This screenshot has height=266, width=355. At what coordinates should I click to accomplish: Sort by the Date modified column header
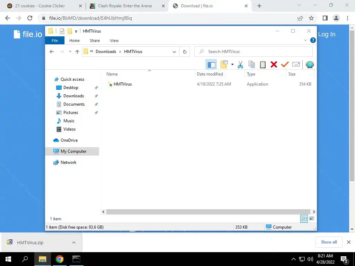coord(219,74)
